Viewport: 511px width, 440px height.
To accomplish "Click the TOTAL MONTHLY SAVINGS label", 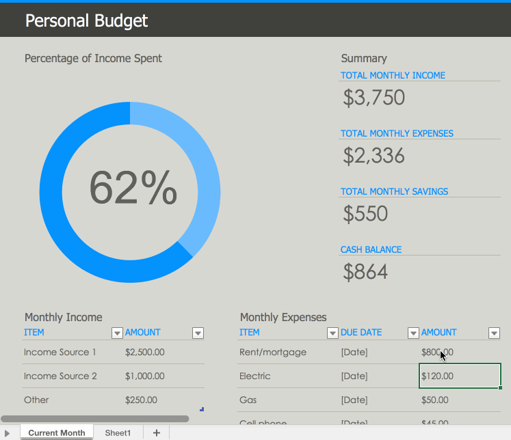I will tap(394, 191).
